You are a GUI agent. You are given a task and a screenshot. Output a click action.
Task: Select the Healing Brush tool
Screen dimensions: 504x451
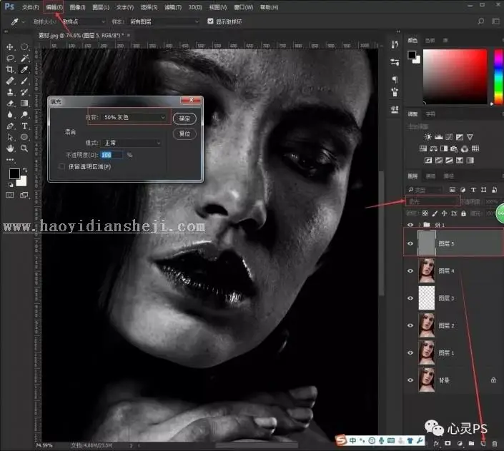[x=10, y=81]
